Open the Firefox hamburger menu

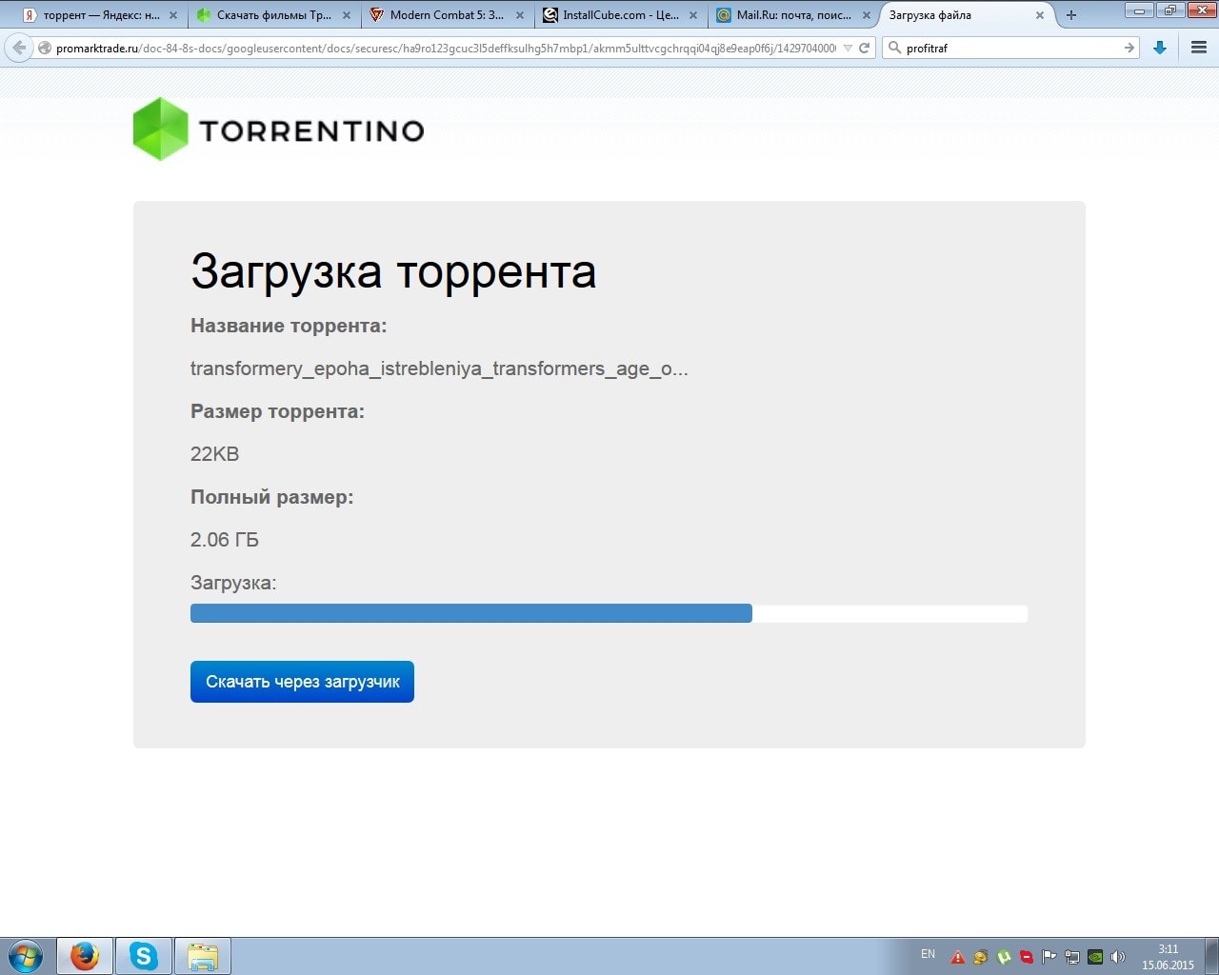click(1199, 48)
